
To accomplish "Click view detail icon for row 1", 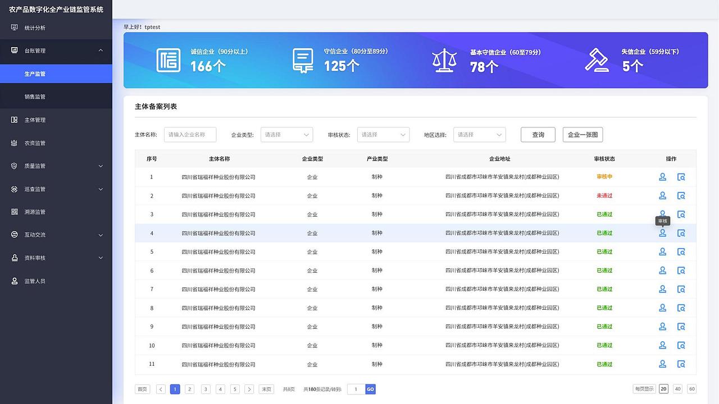I will pyautogui.click(x=681, y=177).
